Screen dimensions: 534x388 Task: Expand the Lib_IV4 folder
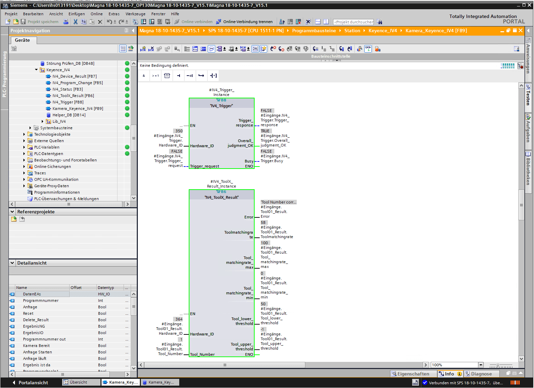pos(42,121)
